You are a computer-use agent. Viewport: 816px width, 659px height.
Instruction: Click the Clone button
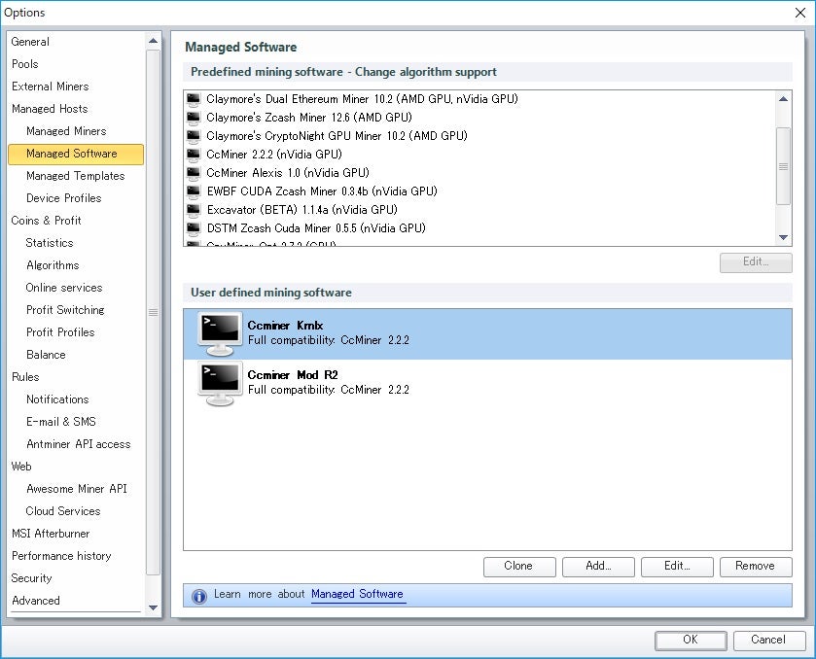pos(519,567)
